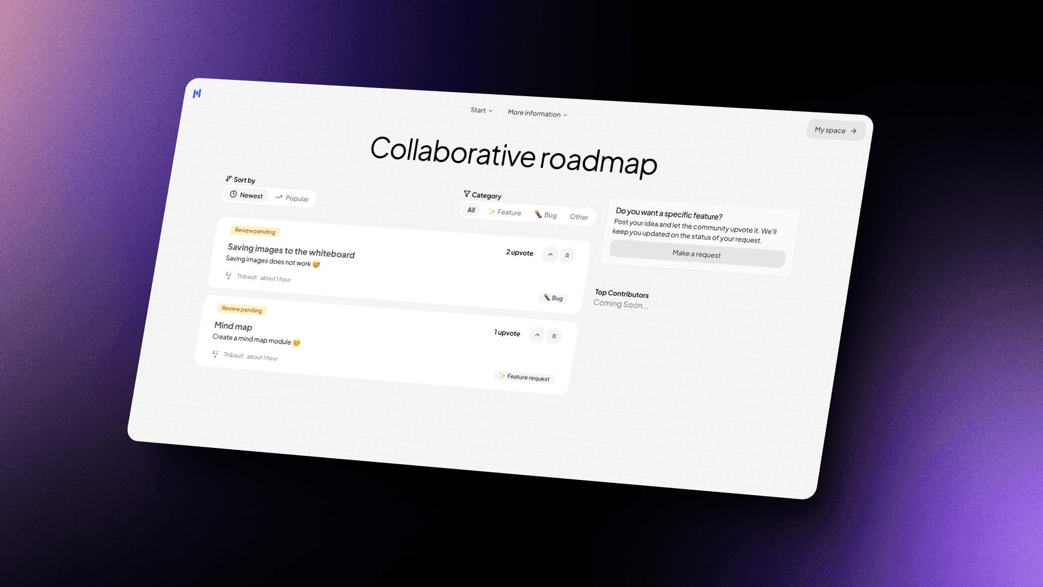Click Make a request button

pyautogui.click(x=696, y=255)
